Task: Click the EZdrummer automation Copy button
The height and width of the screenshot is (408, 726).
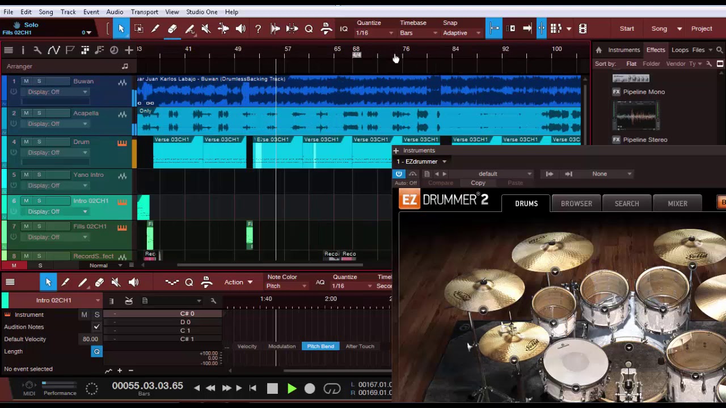Action: (x=478, y=183)
